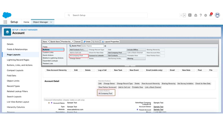This screenshot has width=223, height=125.
Task: Open Hierarchy Columns in the sidebar
Action: [x=16, y=107]
